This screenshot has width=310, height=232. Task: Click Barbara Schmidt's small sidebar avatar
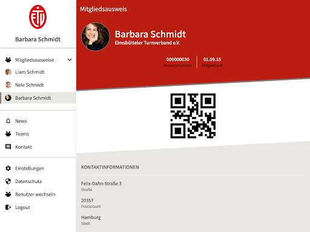pos(8,98)
